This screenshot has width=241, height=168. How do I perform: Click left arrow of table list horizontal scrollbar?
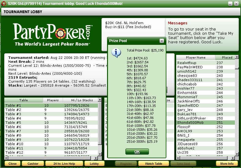[6, 158]
